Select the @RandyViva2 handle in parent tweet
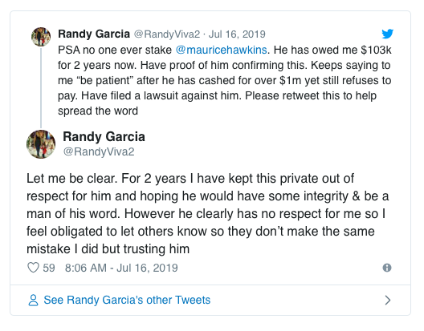 [167, 34]
